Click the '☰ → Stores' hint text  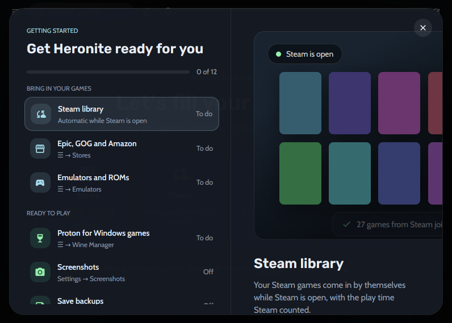tap(74, 155)
